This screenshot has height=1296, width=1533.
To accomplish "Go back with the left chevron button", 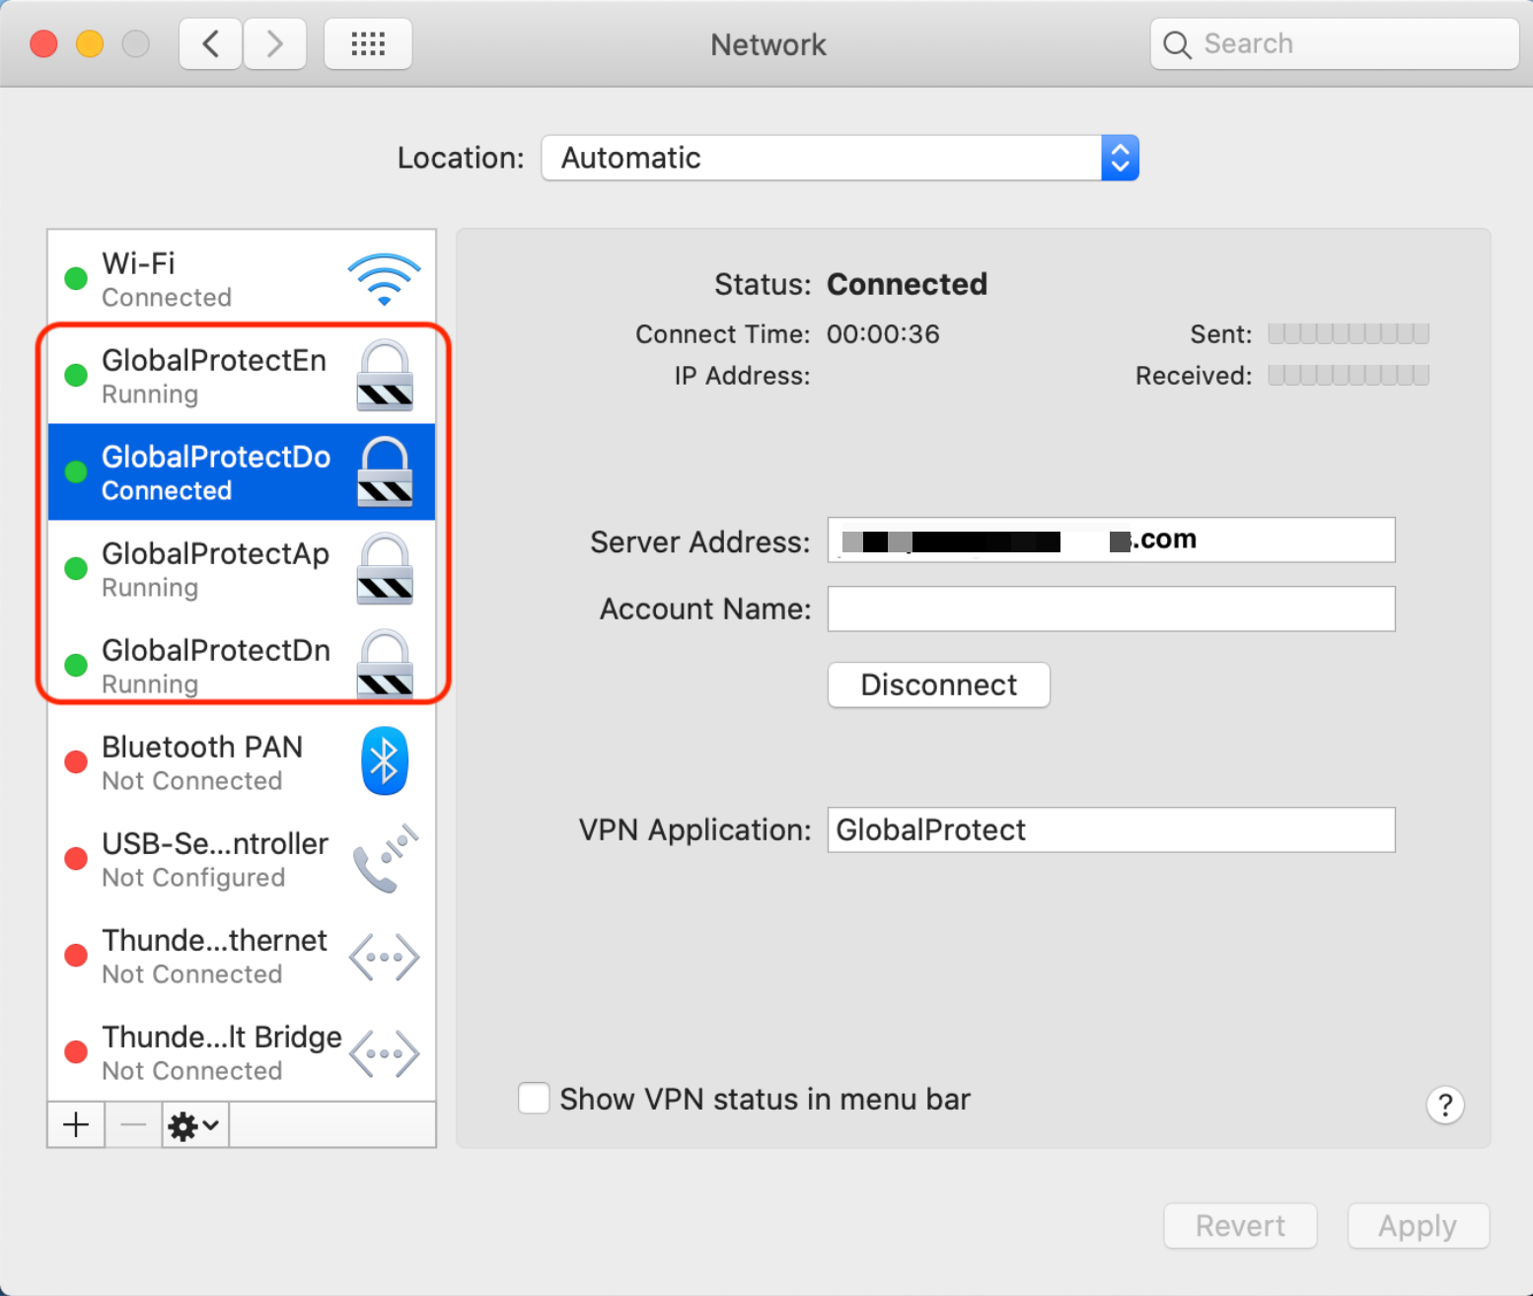I will click(210, 44).
